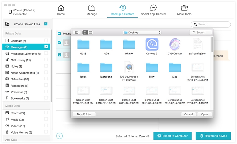Select the Backup & Restore tab
The image size is (237, 144).
tap(123, 10)
